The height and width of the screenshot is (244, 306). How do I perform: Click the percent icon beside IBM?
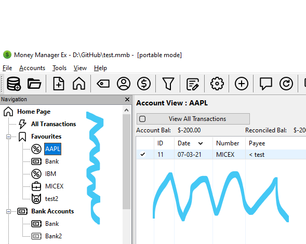pos(36,174)
